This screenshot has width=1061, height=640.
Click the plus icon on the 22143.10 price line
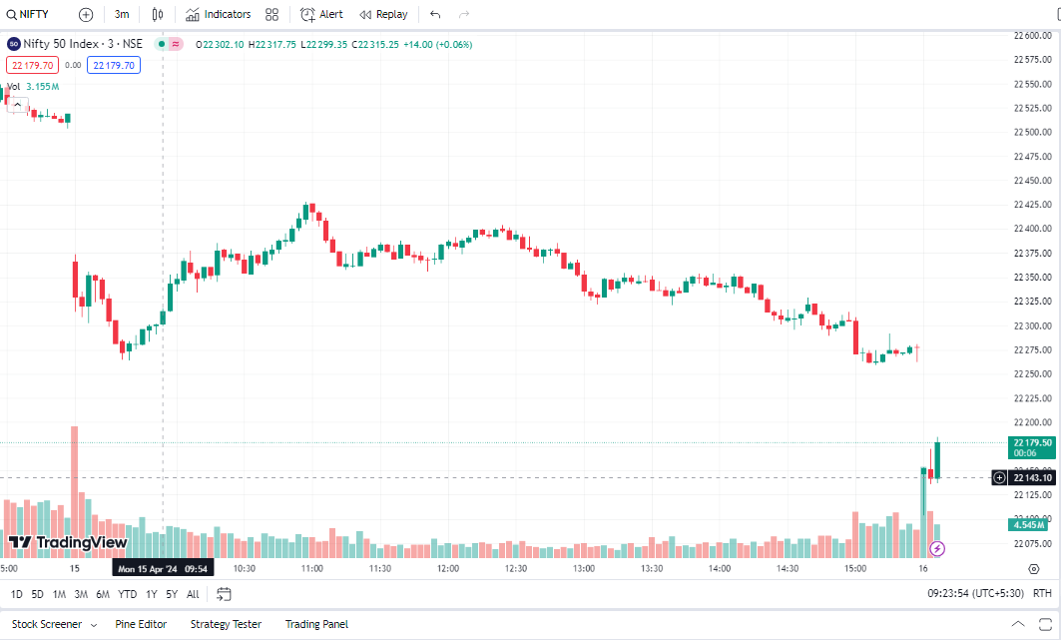[998, 478]
